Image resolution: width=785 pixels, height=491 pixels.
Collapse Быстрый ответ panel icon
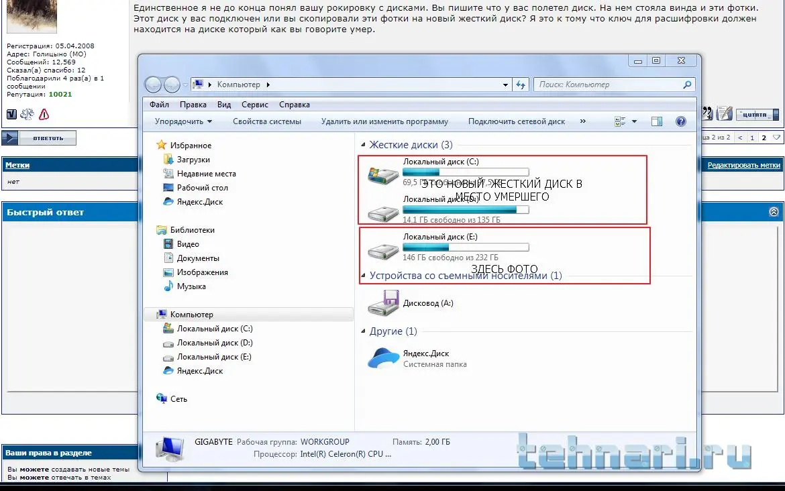pyautogui.click(x=774, y=212)
